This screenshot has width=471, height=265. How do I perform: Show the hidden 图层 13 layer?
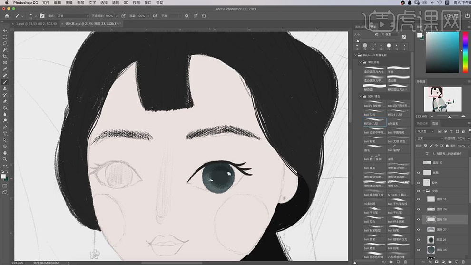pos(419,163)
